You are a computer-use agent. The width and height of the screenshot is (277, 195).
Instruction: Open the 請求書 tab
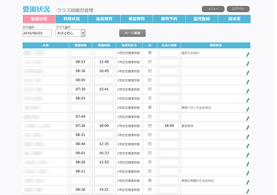point(234,19)
